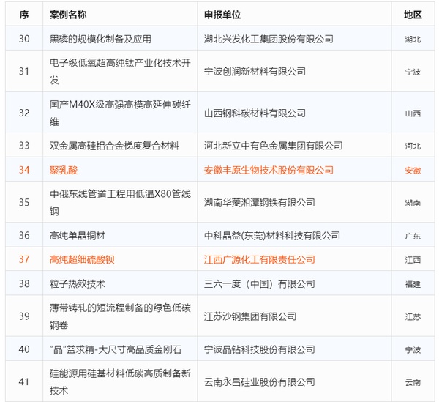Select row number 36
The width and height of the screenshot is (439, 402).
[x=24, y=235]
